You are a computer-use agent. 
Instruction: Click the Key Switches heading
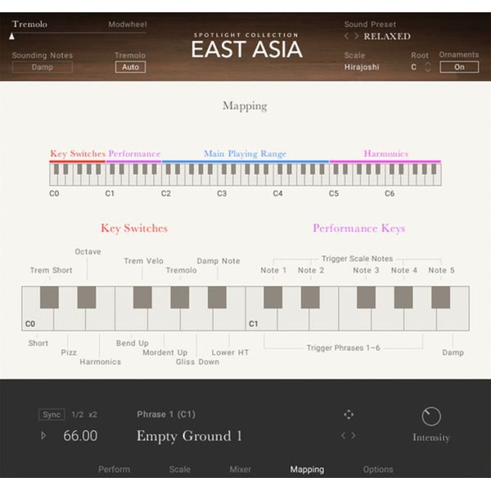point(134,228)
